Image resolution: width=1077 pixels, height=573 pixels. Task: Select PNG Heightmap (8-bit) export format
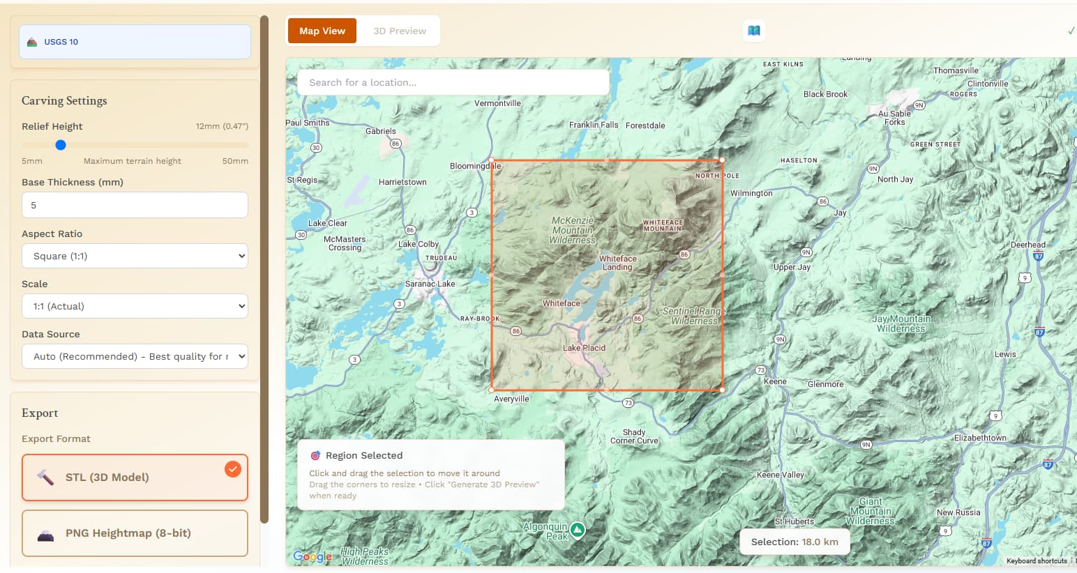[135, 533]
